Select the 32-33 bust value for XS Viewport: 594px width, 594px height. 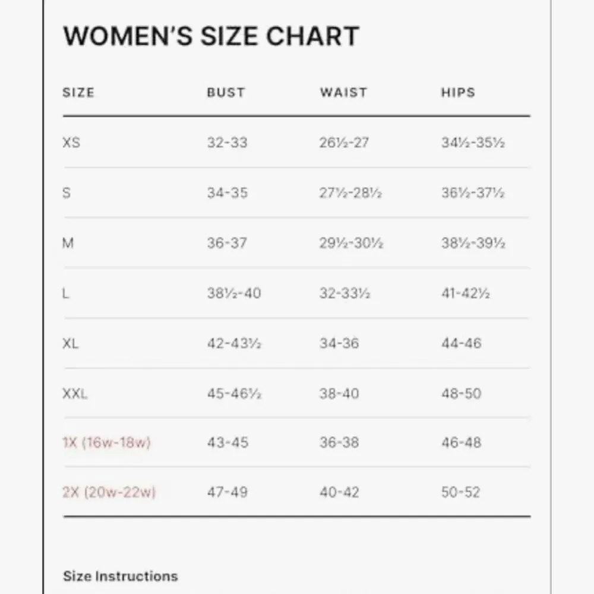click(x=227, y=143)
